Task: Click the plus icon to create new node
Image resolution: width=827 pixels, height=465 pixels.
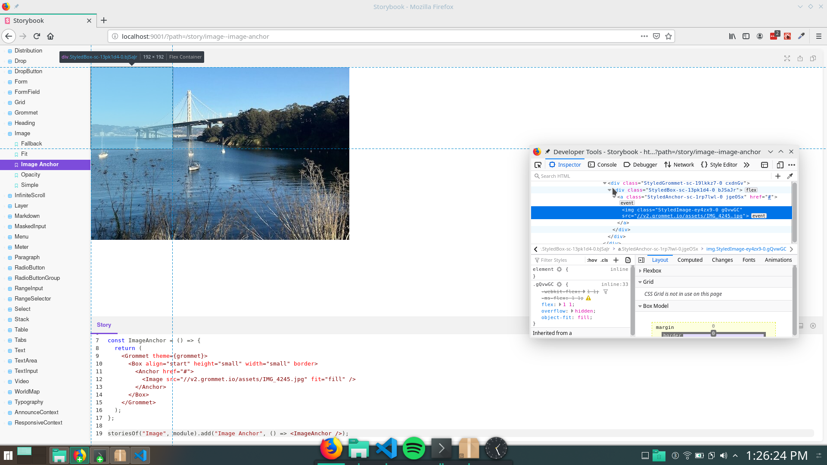Action: tap(778, 176)
